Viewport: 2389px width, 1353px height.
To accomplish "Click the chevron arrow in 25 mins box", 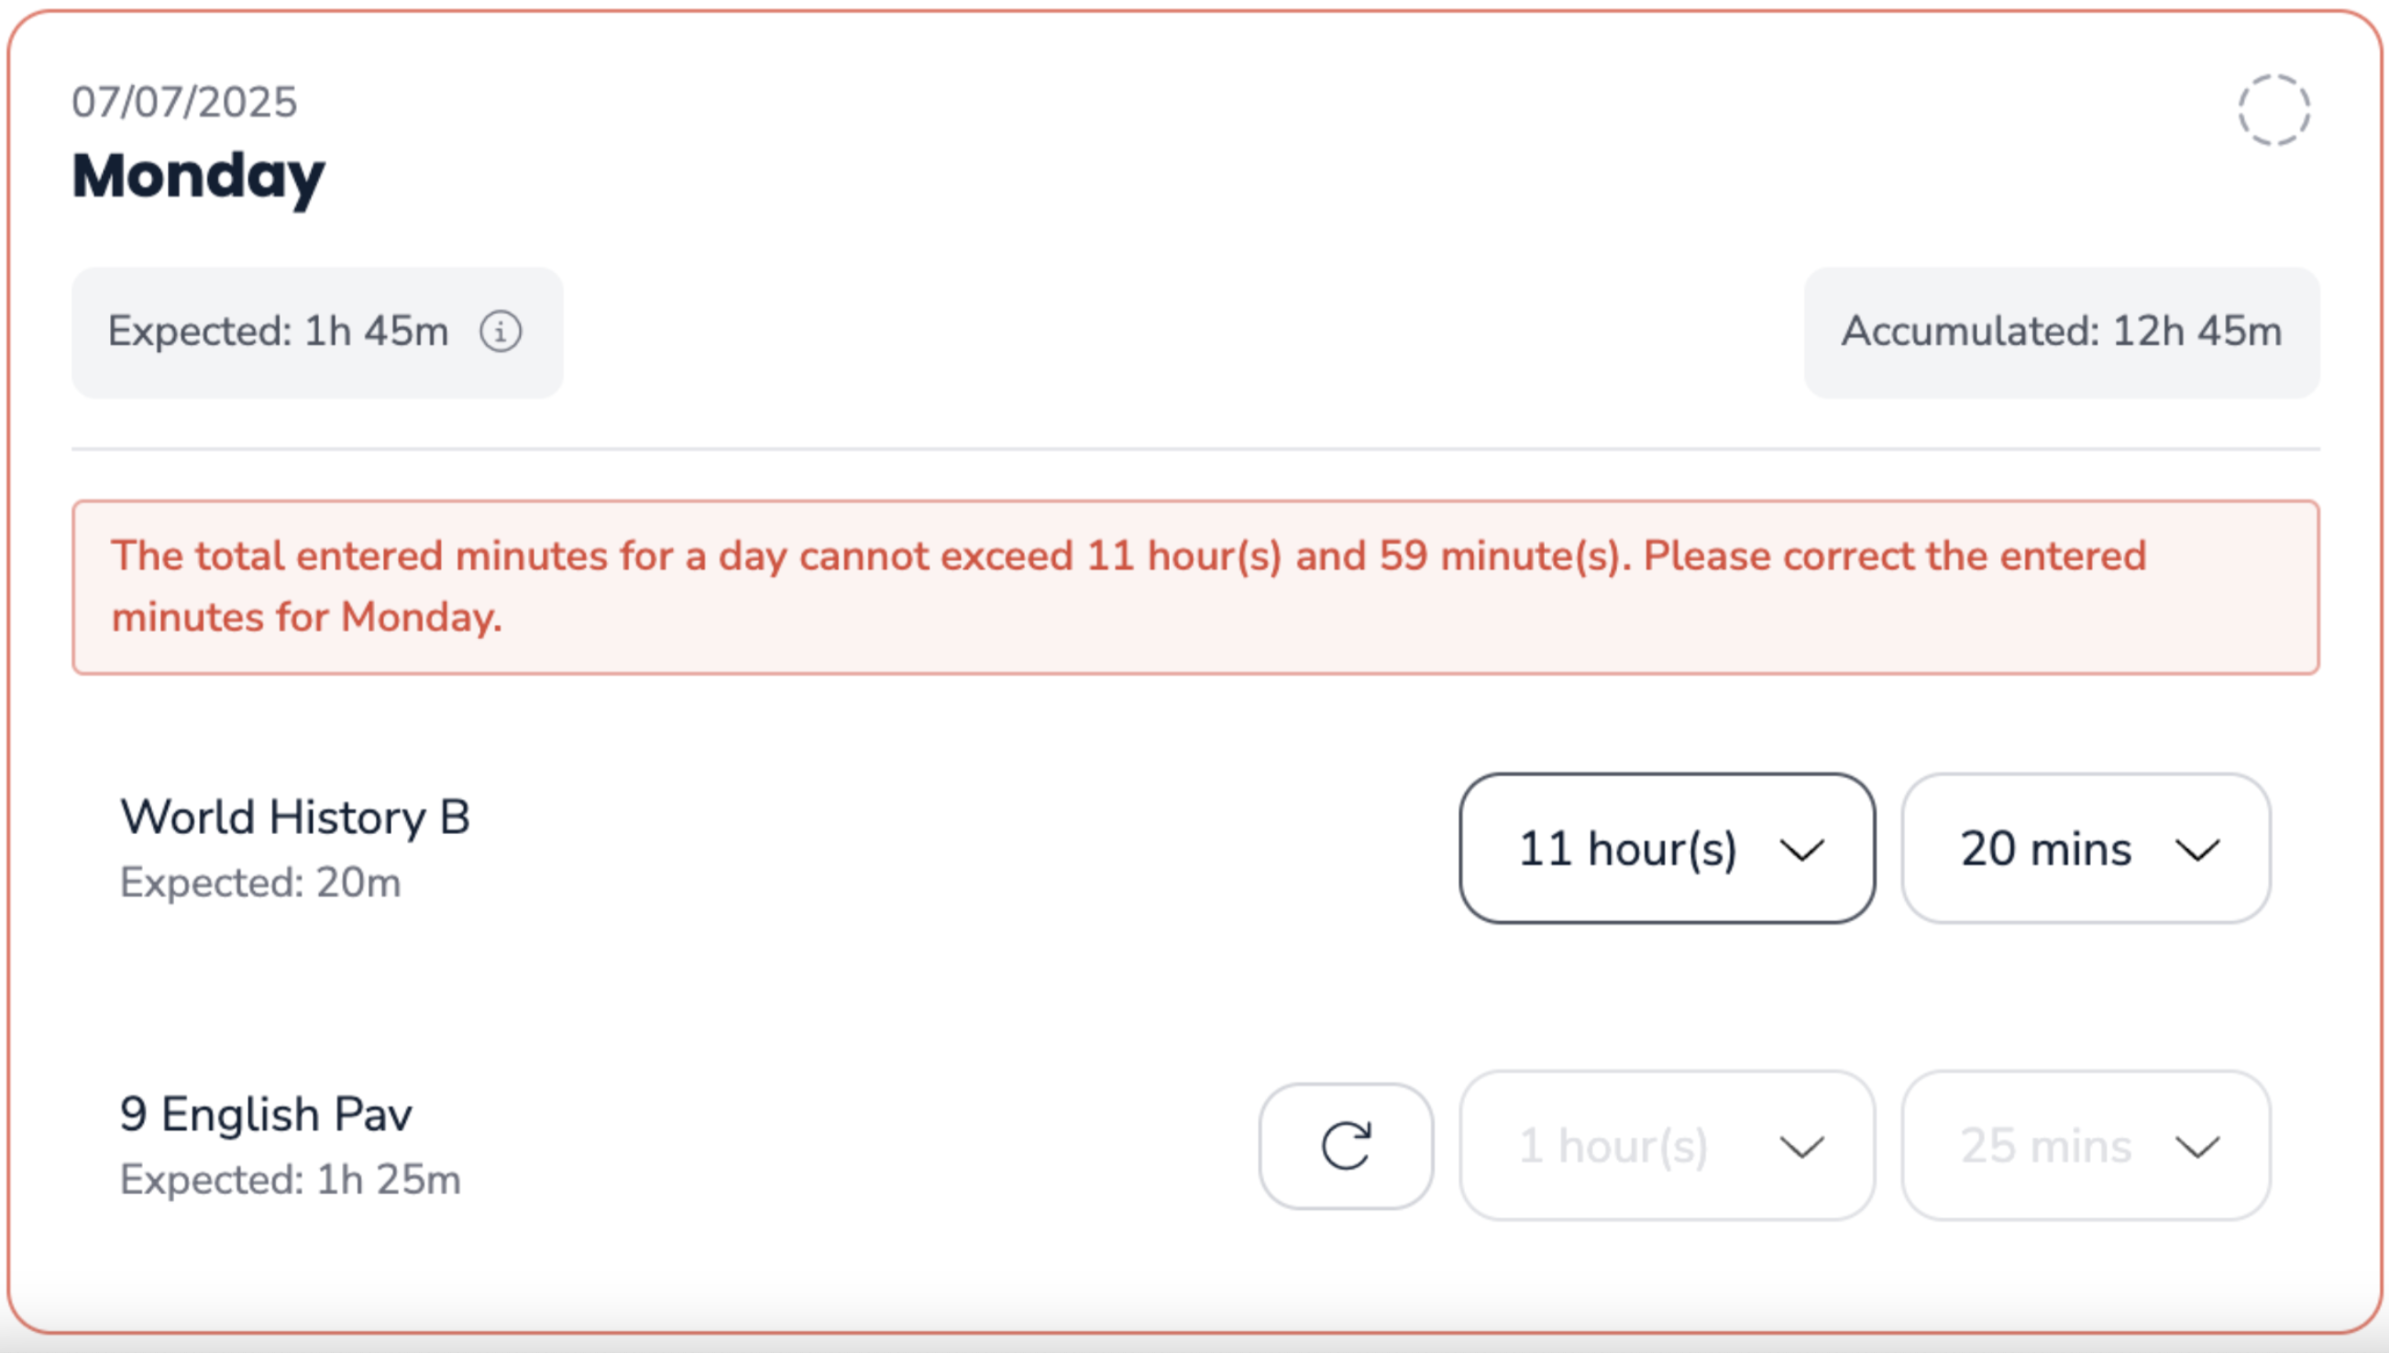I will click(x=2197, y=1147).
